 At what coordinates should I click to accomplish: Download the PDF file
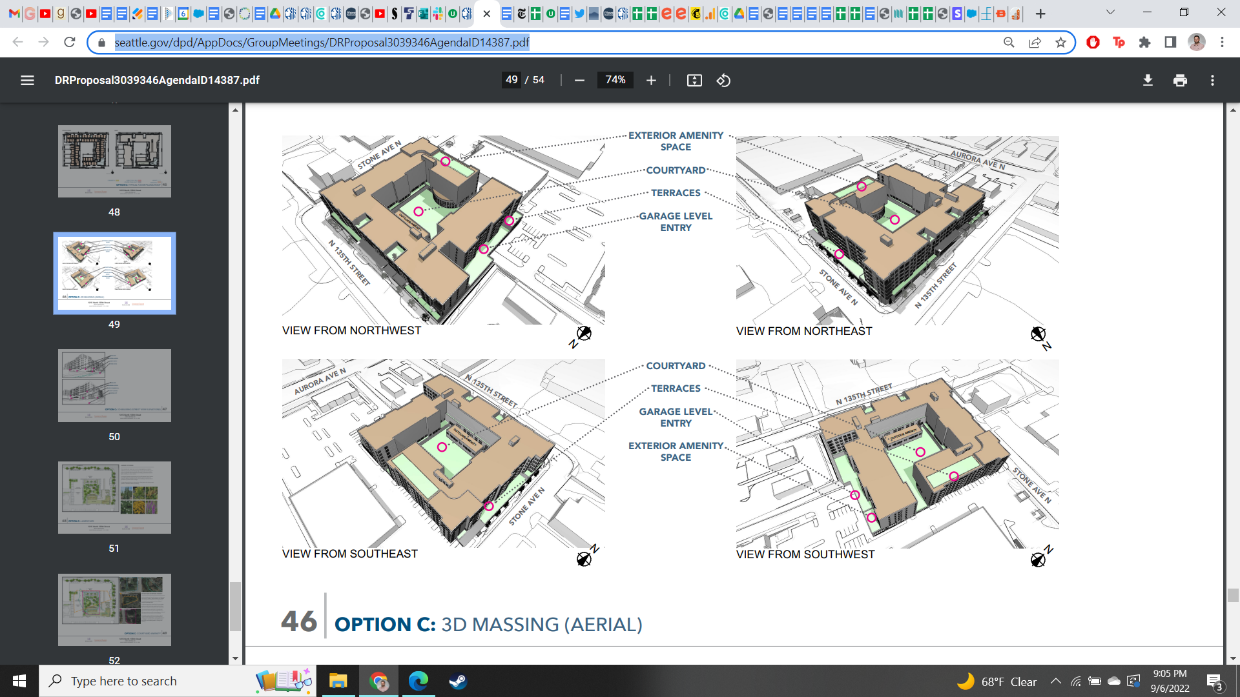coord(1148,80)
